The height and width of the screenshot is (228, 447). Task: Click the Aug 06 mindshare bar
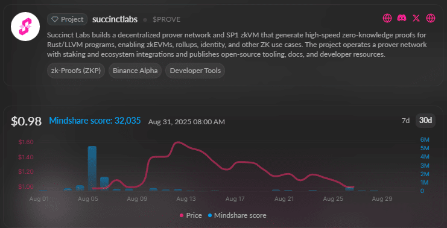[x=104, y=183]
